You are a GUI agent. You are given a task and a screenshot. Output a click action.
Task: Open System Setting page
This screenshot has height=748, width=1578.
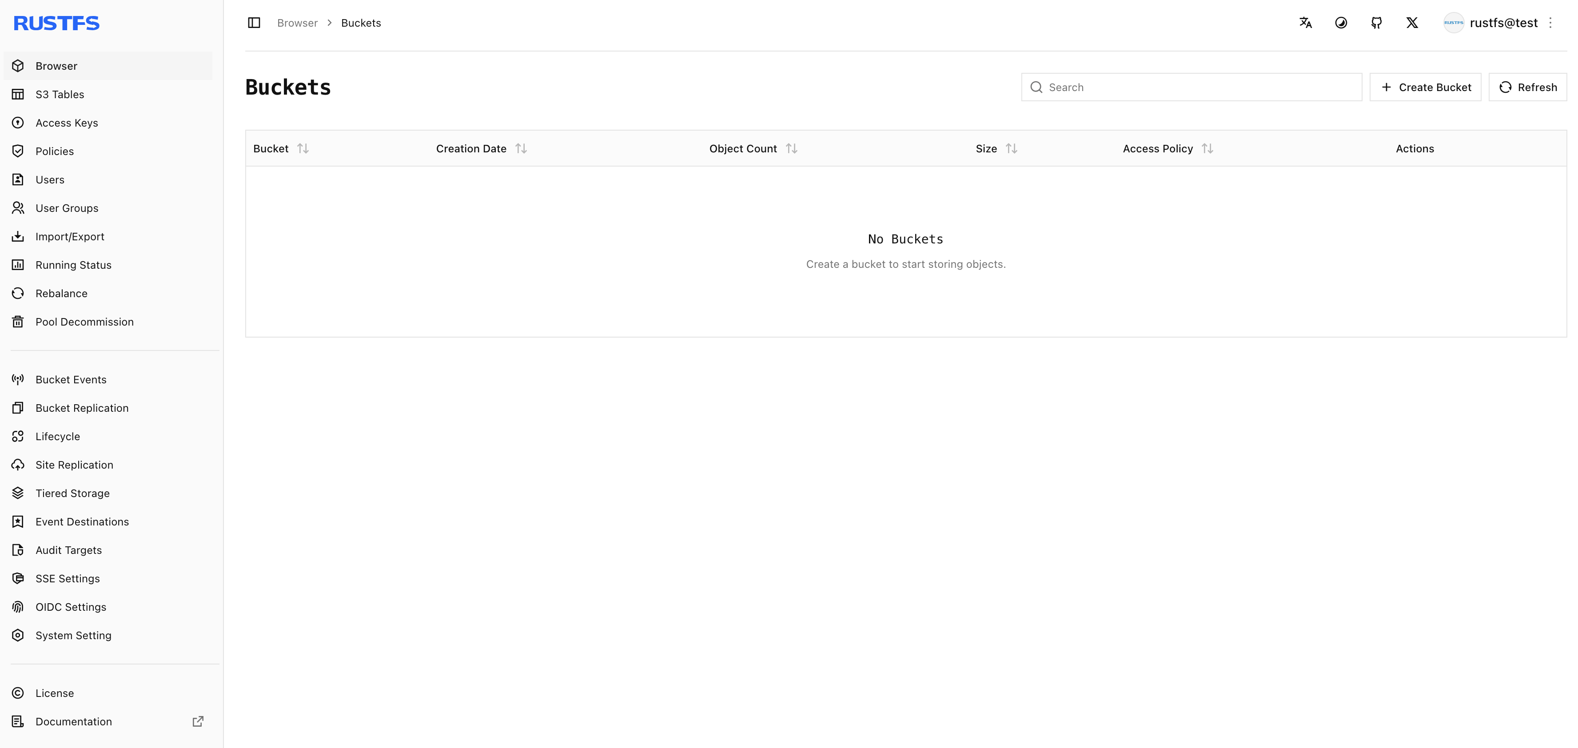point(108,635)
